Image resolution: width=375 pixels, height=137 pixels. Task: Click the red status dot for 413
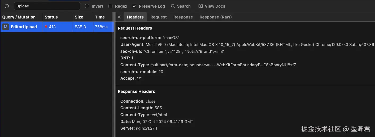[x=46, y=27]
